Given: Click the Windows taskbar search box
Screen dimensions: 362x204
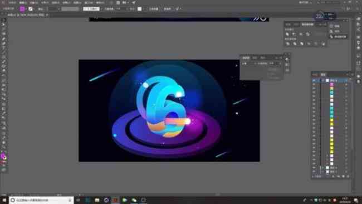Looking at the screenshot, I should click(42, 200).
